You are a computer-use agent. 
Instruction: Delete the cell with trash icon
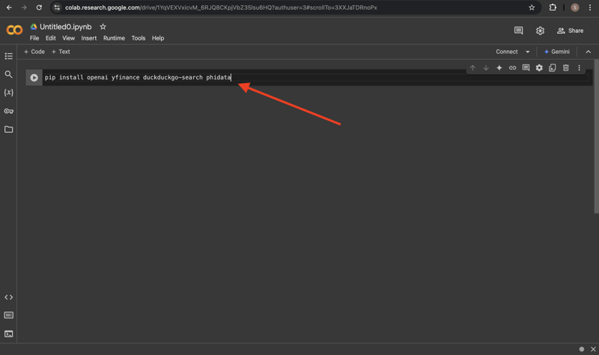point(565,68)
